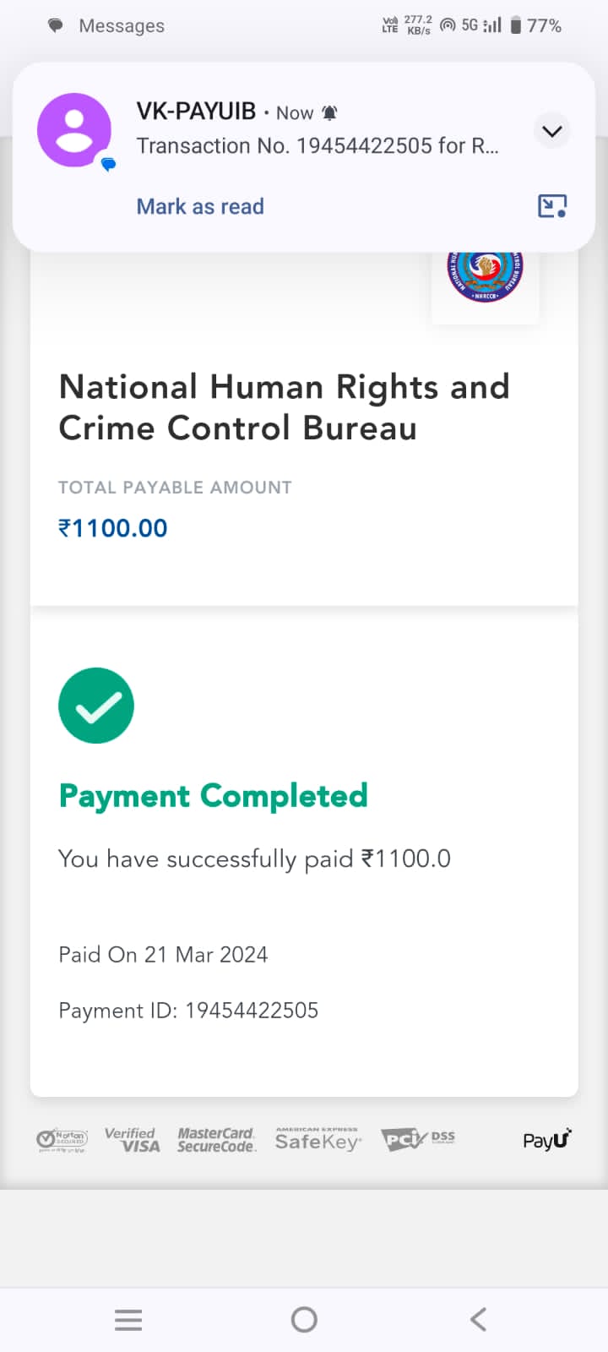Tap the PayU logo

point(547,1140)
